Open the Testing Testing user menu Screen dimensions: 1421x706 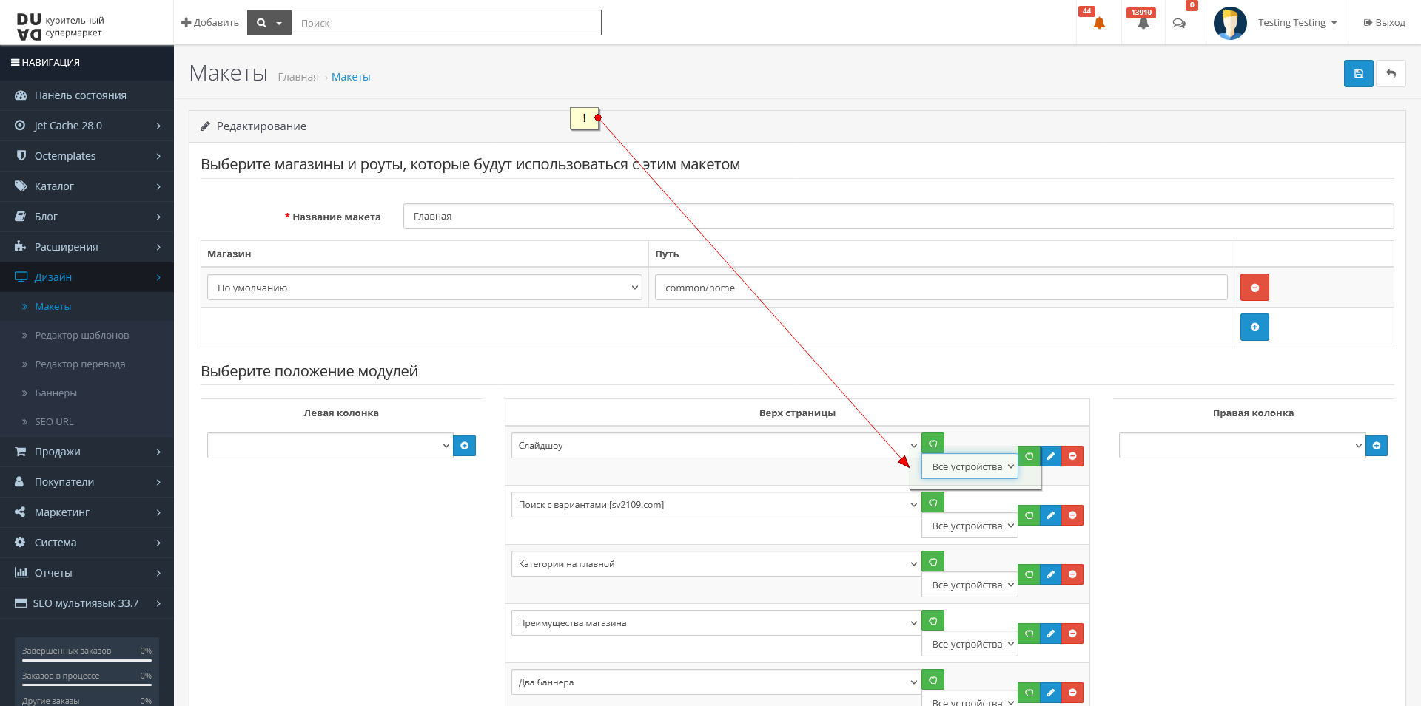(x=1297, y=23)
